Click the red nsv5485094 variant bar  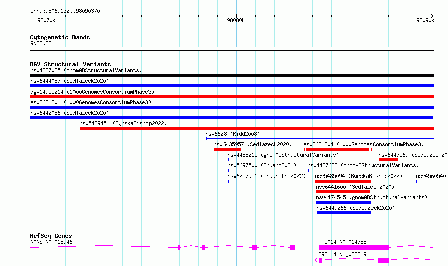click(x=343, y=181)
